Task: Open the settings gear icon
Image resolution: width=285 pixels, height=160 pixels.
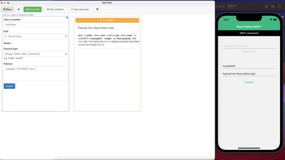Action: tap(97, 9)
